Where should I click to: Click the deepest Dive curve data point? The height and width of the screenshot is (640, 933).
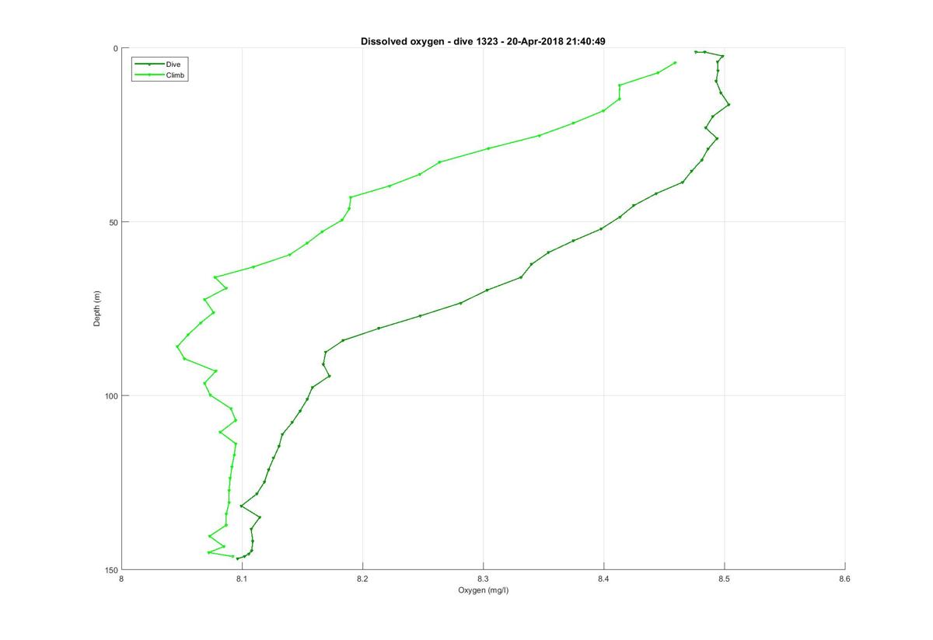pos(238,558)
